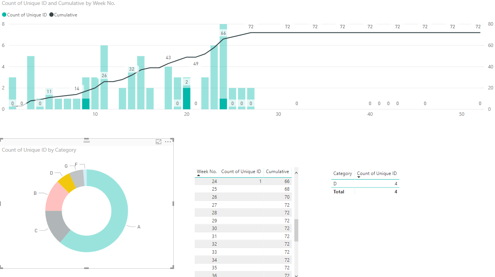Click the data label 49 on the line
The height and width of the screenshot is (277, 495).
196,64
